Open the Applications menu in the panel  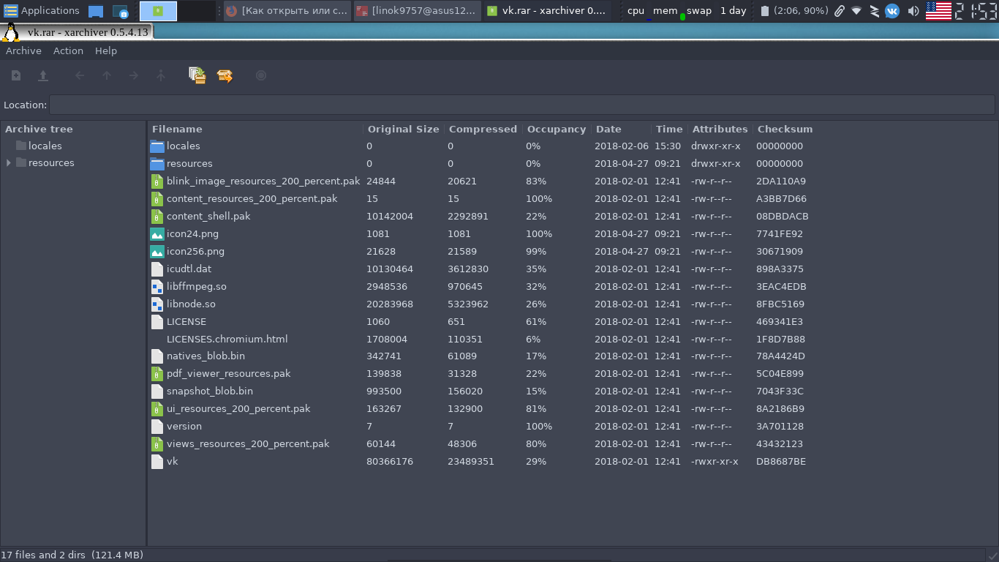click(42, 11)
